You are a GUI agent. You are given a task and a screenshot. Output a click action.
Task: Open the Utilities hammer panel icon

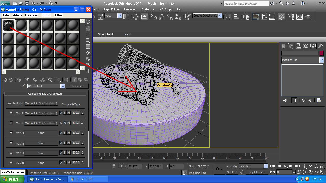tap(320, 46)
